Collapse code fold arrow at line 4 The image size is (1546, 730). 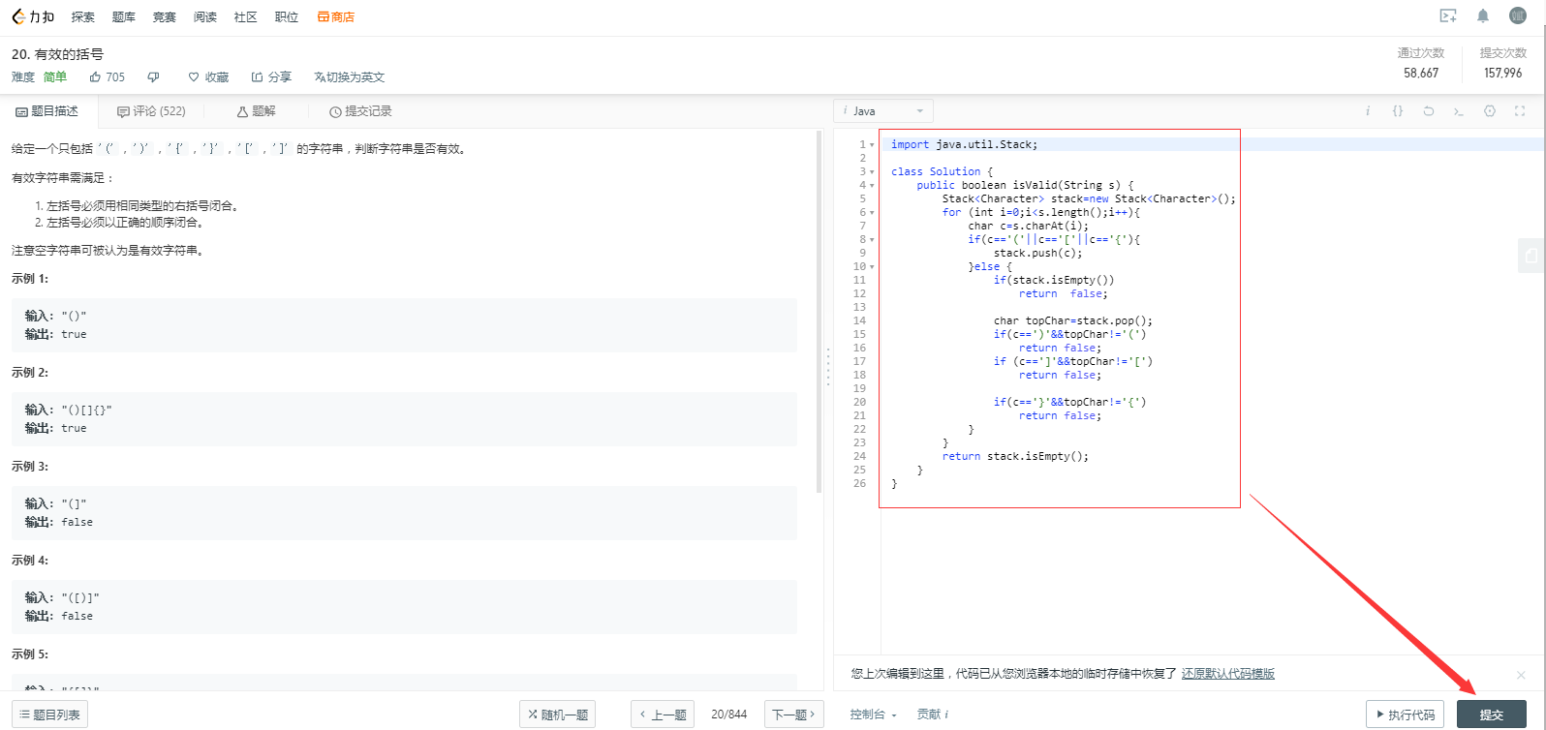872,185
